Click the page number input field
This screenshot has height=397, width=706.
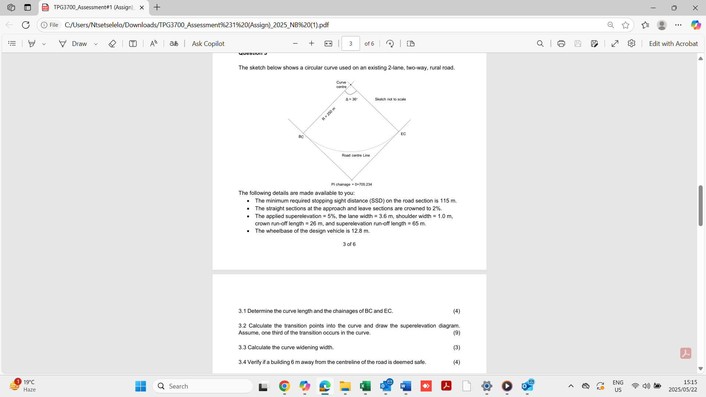click(x=351, y=43)
